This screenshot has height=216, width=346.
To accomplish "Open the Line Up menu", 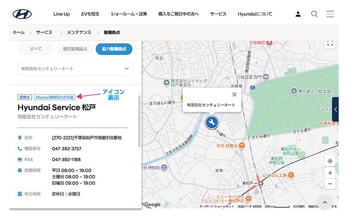I will (x=61, y=14).
